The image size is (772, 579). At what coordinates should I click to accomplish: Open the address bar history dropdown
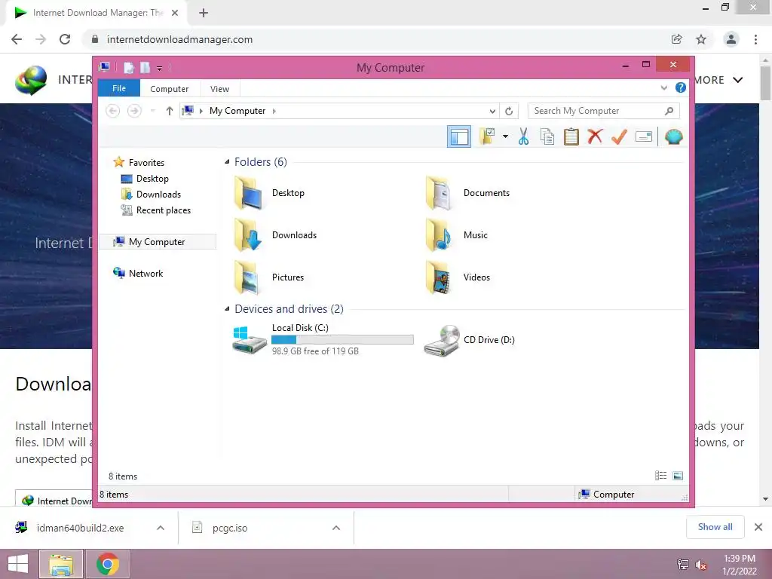click(x=492, y=111)
